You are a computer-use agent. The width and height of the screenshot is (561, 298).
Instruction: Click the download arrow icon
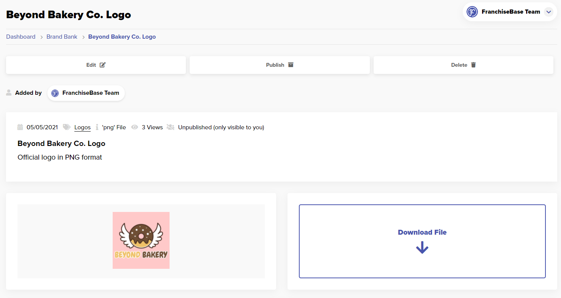click(x=422, y=248)
